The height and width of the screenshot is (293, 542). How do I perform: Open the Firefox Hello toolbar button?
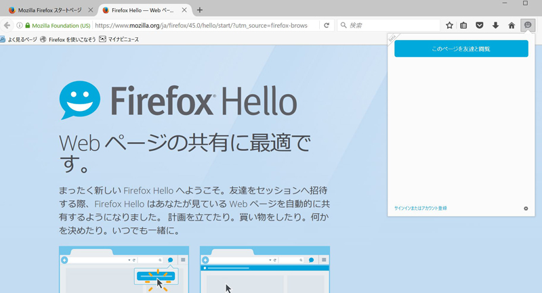528,25
